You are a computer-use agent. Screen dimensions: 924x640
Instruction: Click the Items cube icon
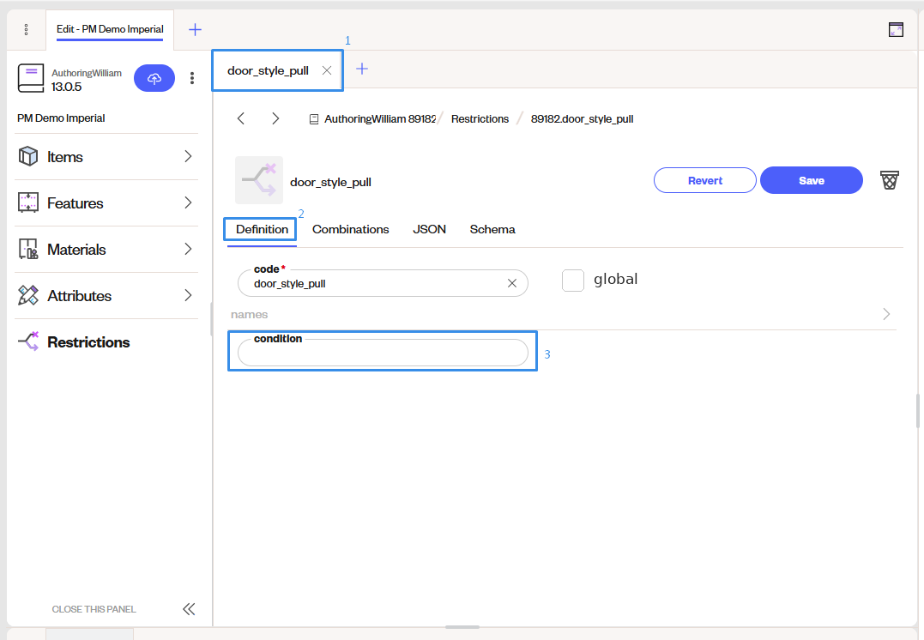pos(28,156)
